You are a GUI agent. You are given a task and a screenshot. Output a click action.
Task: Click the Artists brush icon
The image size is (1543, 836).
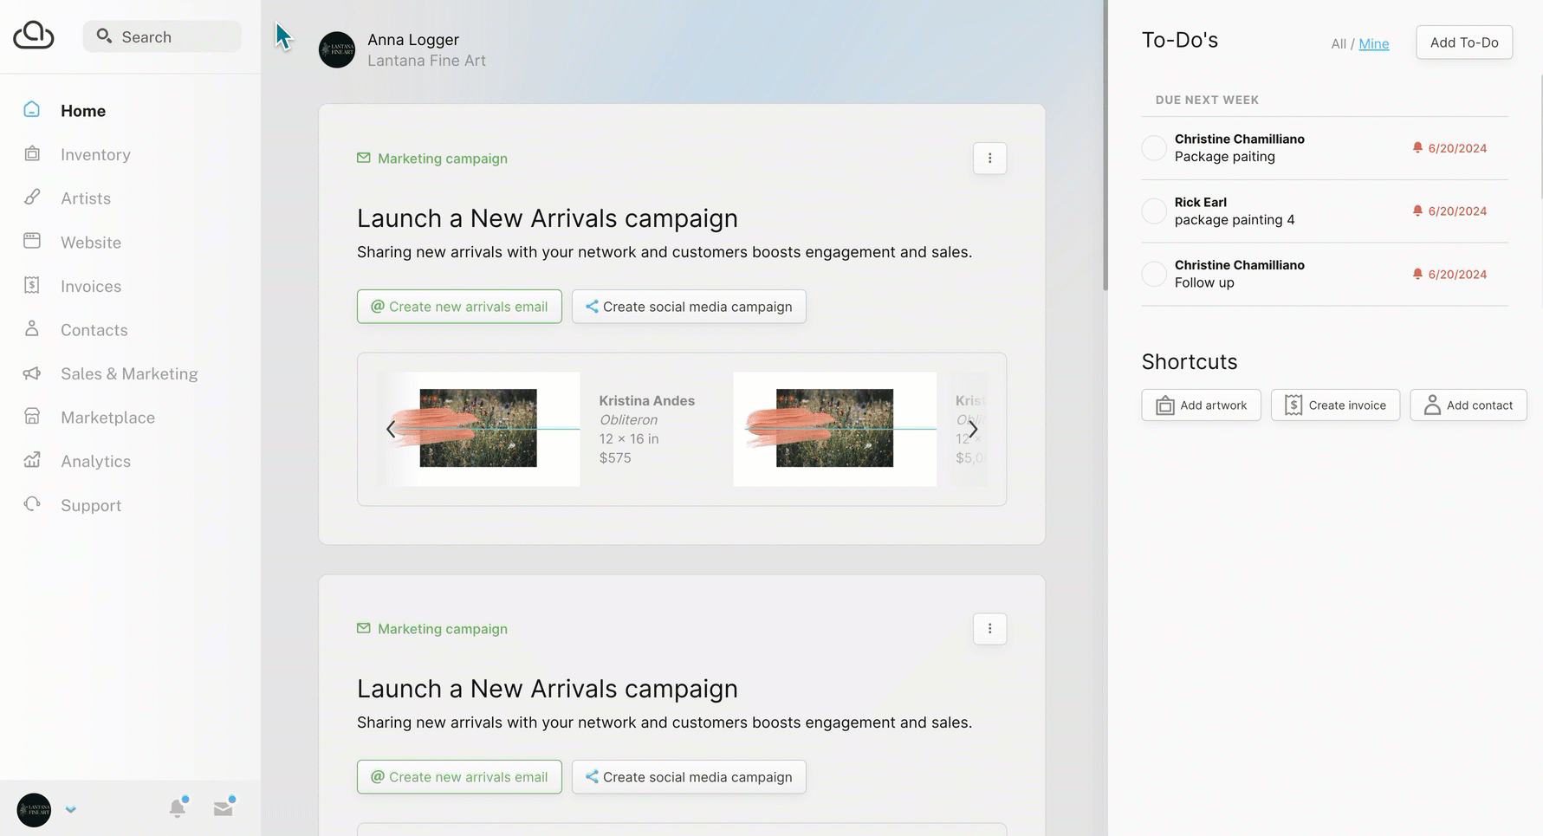coord(32,197)
